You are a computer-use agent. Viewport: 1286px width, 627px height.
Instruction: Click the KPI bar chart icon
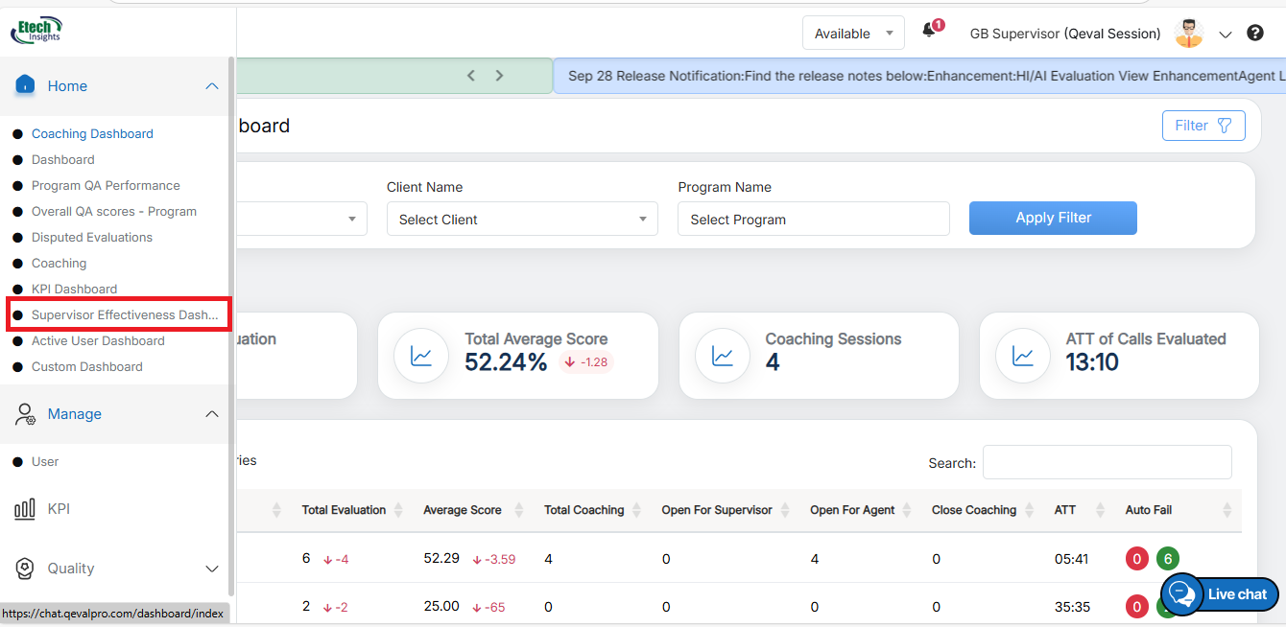pyautogui.click(x=25, y=509)
